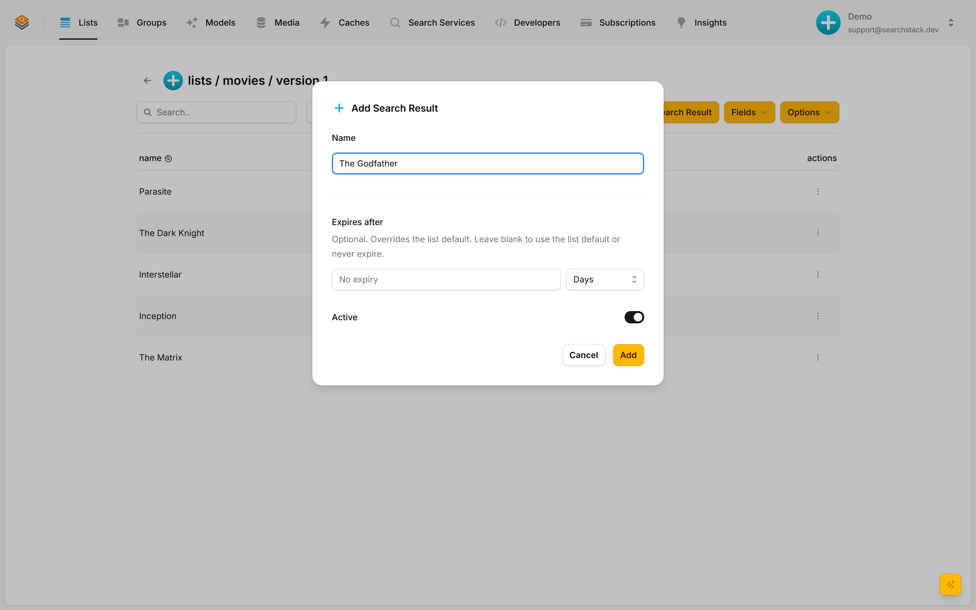Open actions menu for Inception
This screenshot has height=610, width=976.
pos(818,316)
